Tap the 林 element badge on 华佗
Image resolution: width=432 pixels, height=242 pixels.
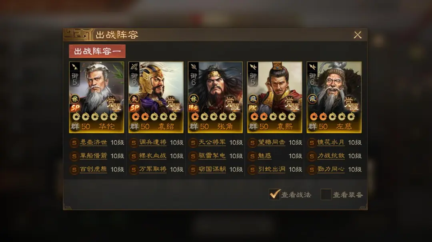pos(75,99)
